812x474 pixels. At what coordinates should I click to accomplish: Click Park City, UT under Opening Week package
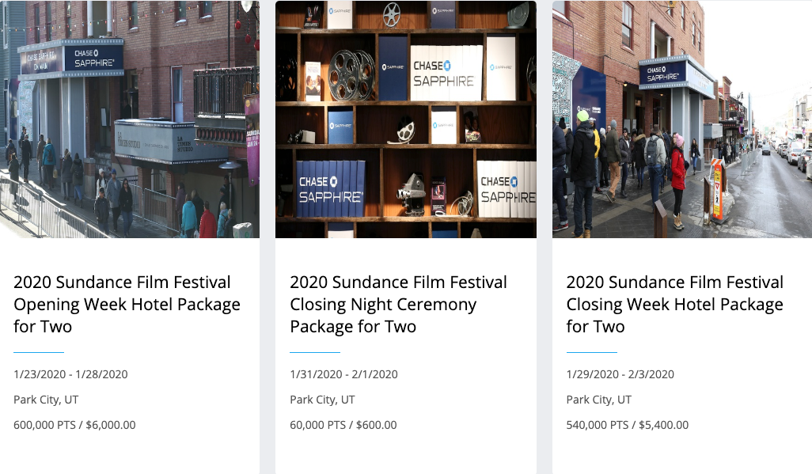click(x=46, y=400)
